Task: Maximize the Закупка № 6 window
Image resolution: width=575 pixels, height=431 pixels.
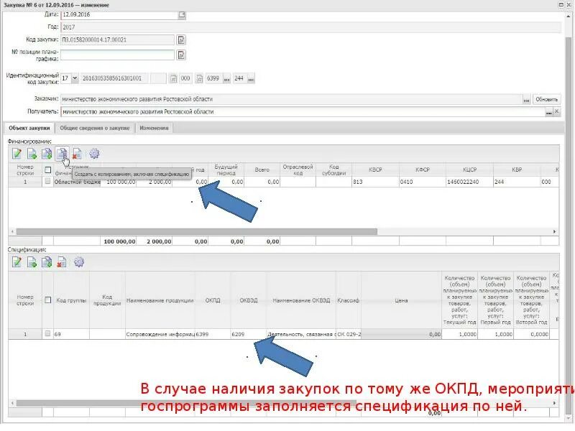Action: (x=561, y=4)
